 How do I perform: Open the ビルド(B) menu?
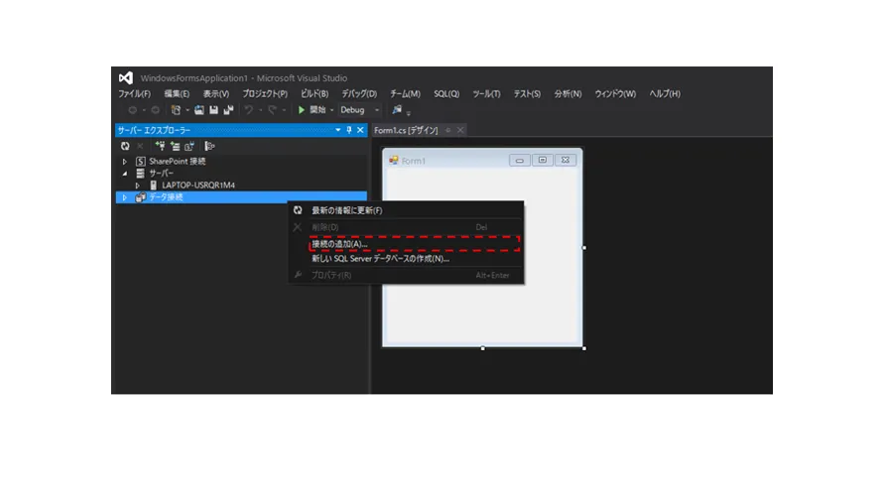315,94
